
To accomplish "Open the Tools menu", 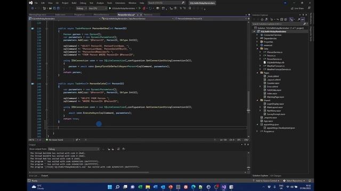I will (110, 3).
